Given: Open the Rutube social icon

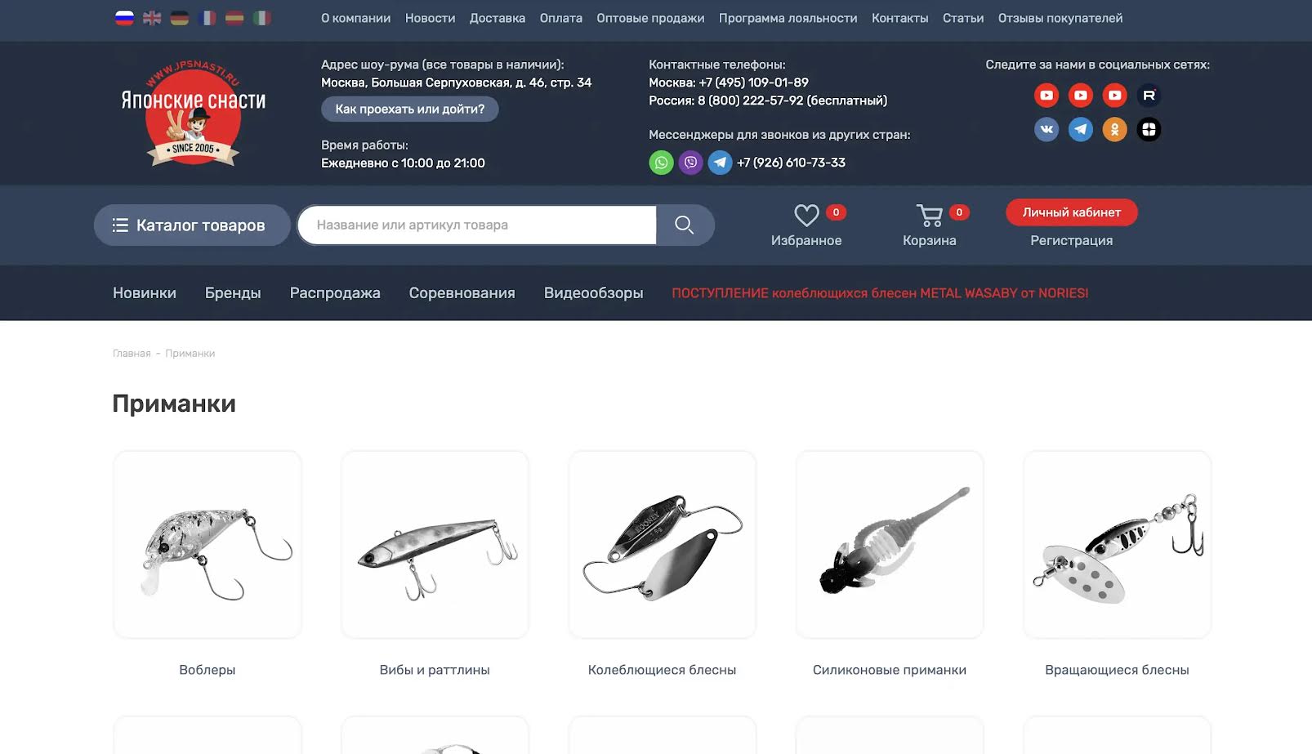Looking at the screenshot, I should click(x=1149, y=96).
